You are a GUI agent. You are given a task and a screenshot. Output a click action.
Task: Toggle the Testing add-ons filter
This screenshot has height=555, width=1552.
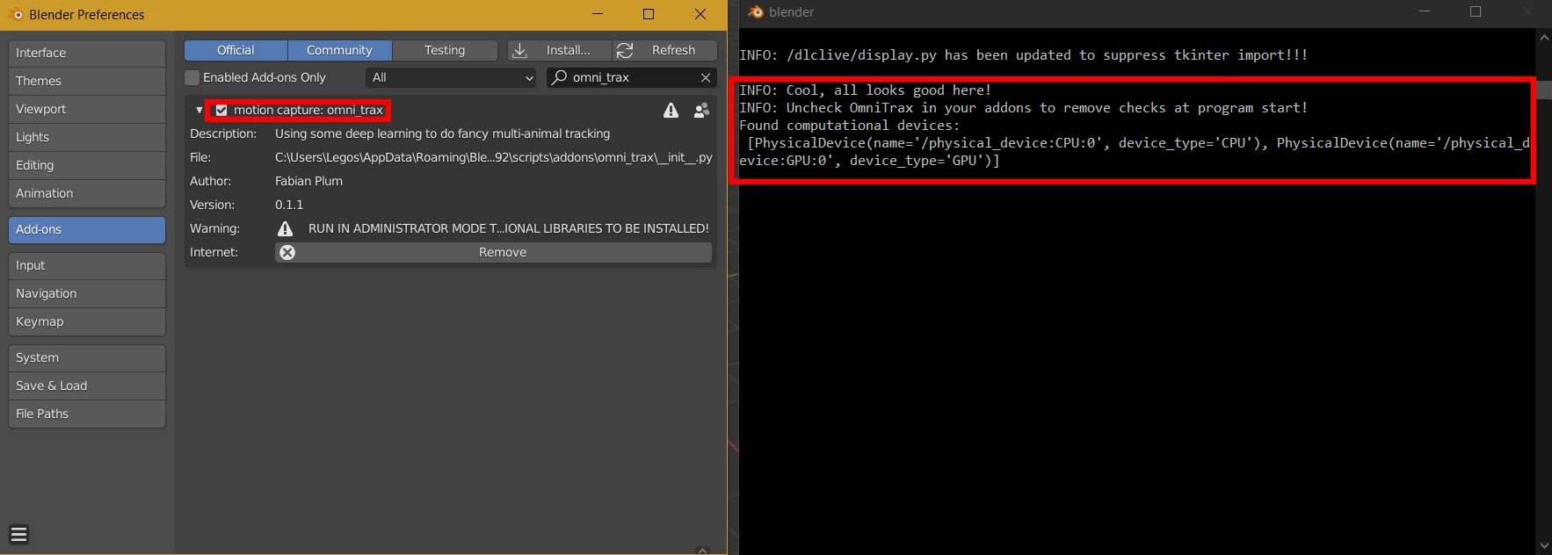click(x=445, y=50)
